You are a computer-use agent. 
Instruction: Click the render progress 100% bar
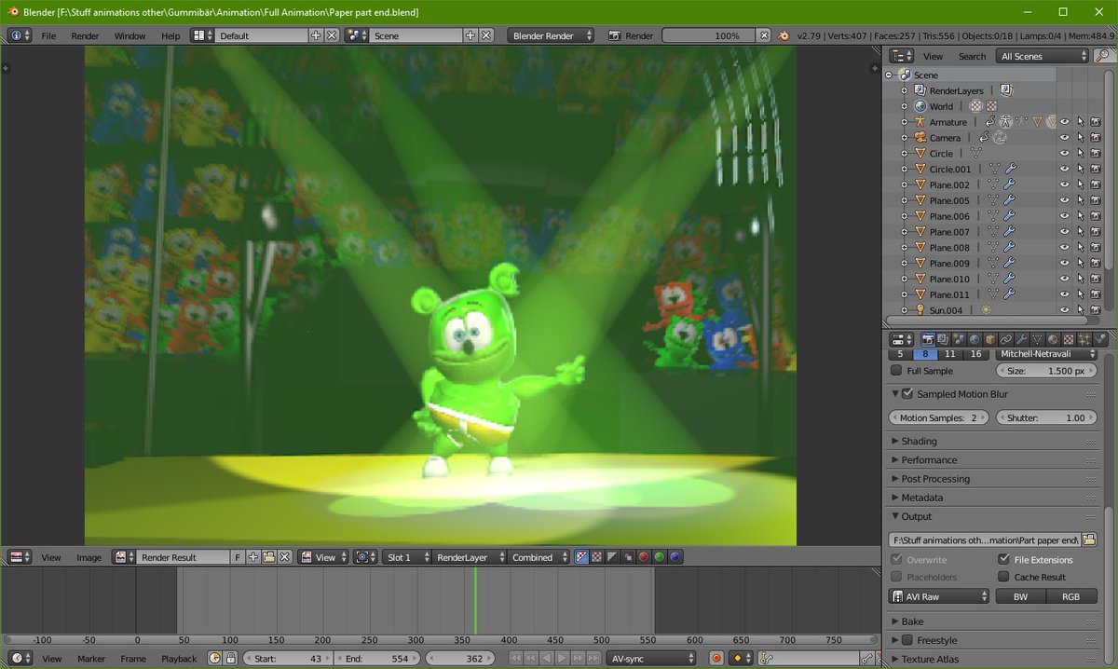pos(709,35)
